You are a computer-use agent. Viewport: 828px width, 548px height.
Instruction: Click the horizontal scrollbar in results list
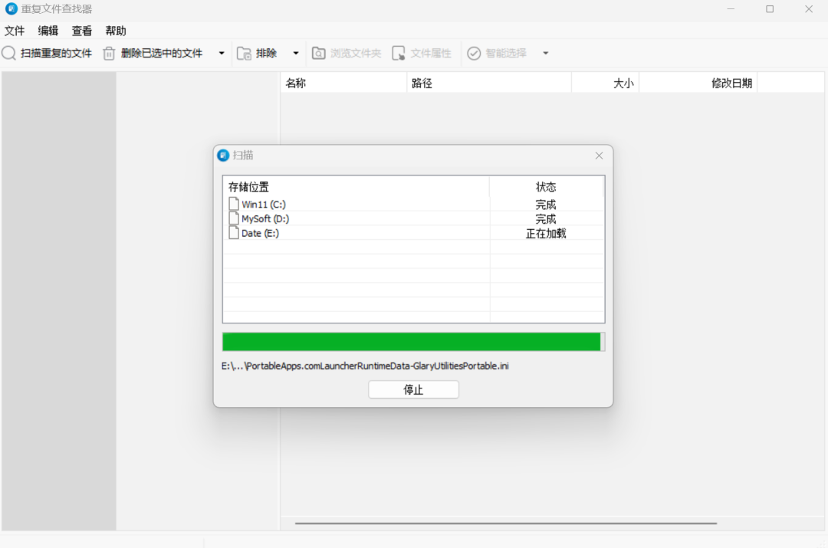(x=506, y=523)
